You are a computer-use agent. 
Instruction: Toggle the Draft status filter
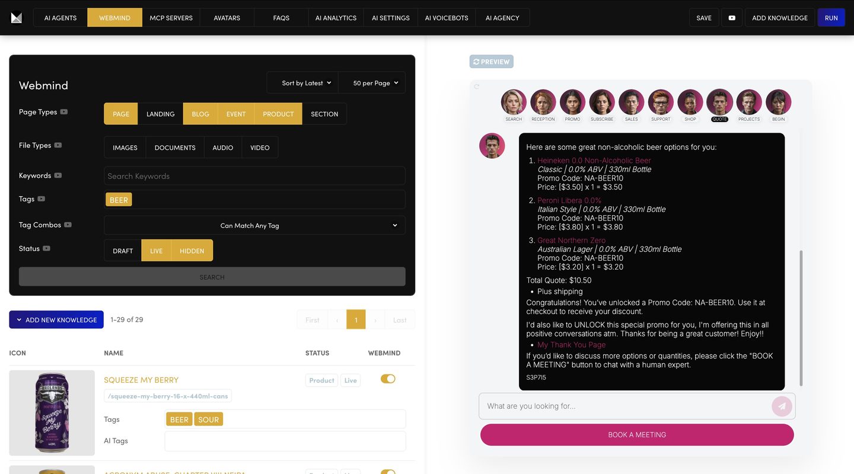(123, 251)
